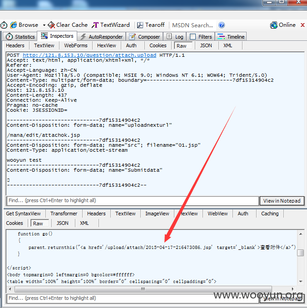
Task: Focus the MSDN Search box
Action: pyautogui.click(x=193, y=25)
